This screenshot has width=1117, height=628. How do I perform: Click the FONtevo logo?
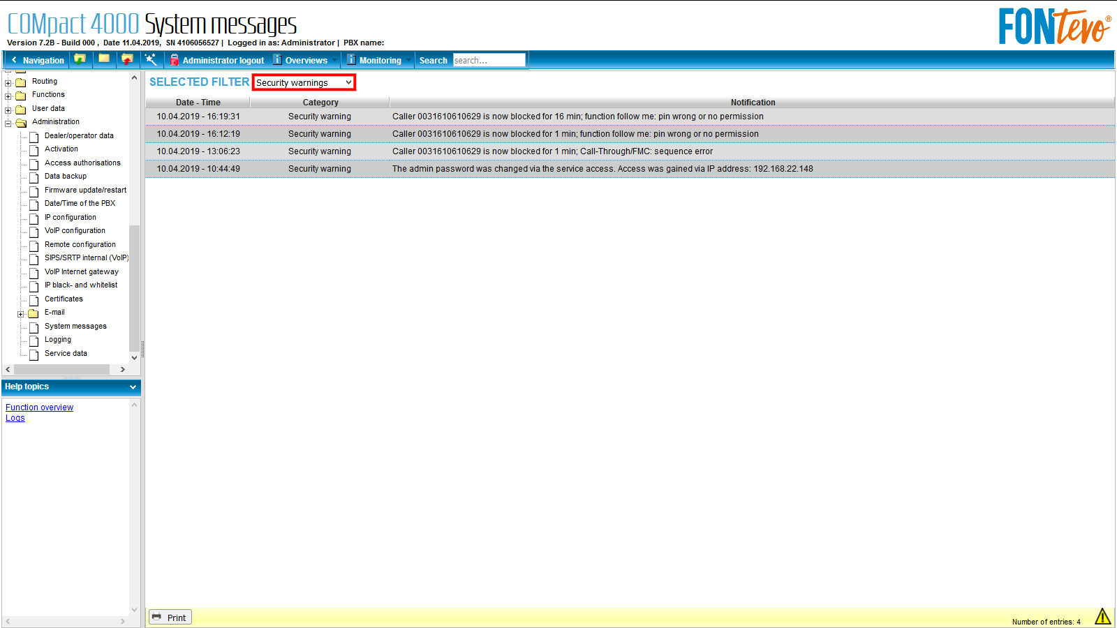[1054, 27]
